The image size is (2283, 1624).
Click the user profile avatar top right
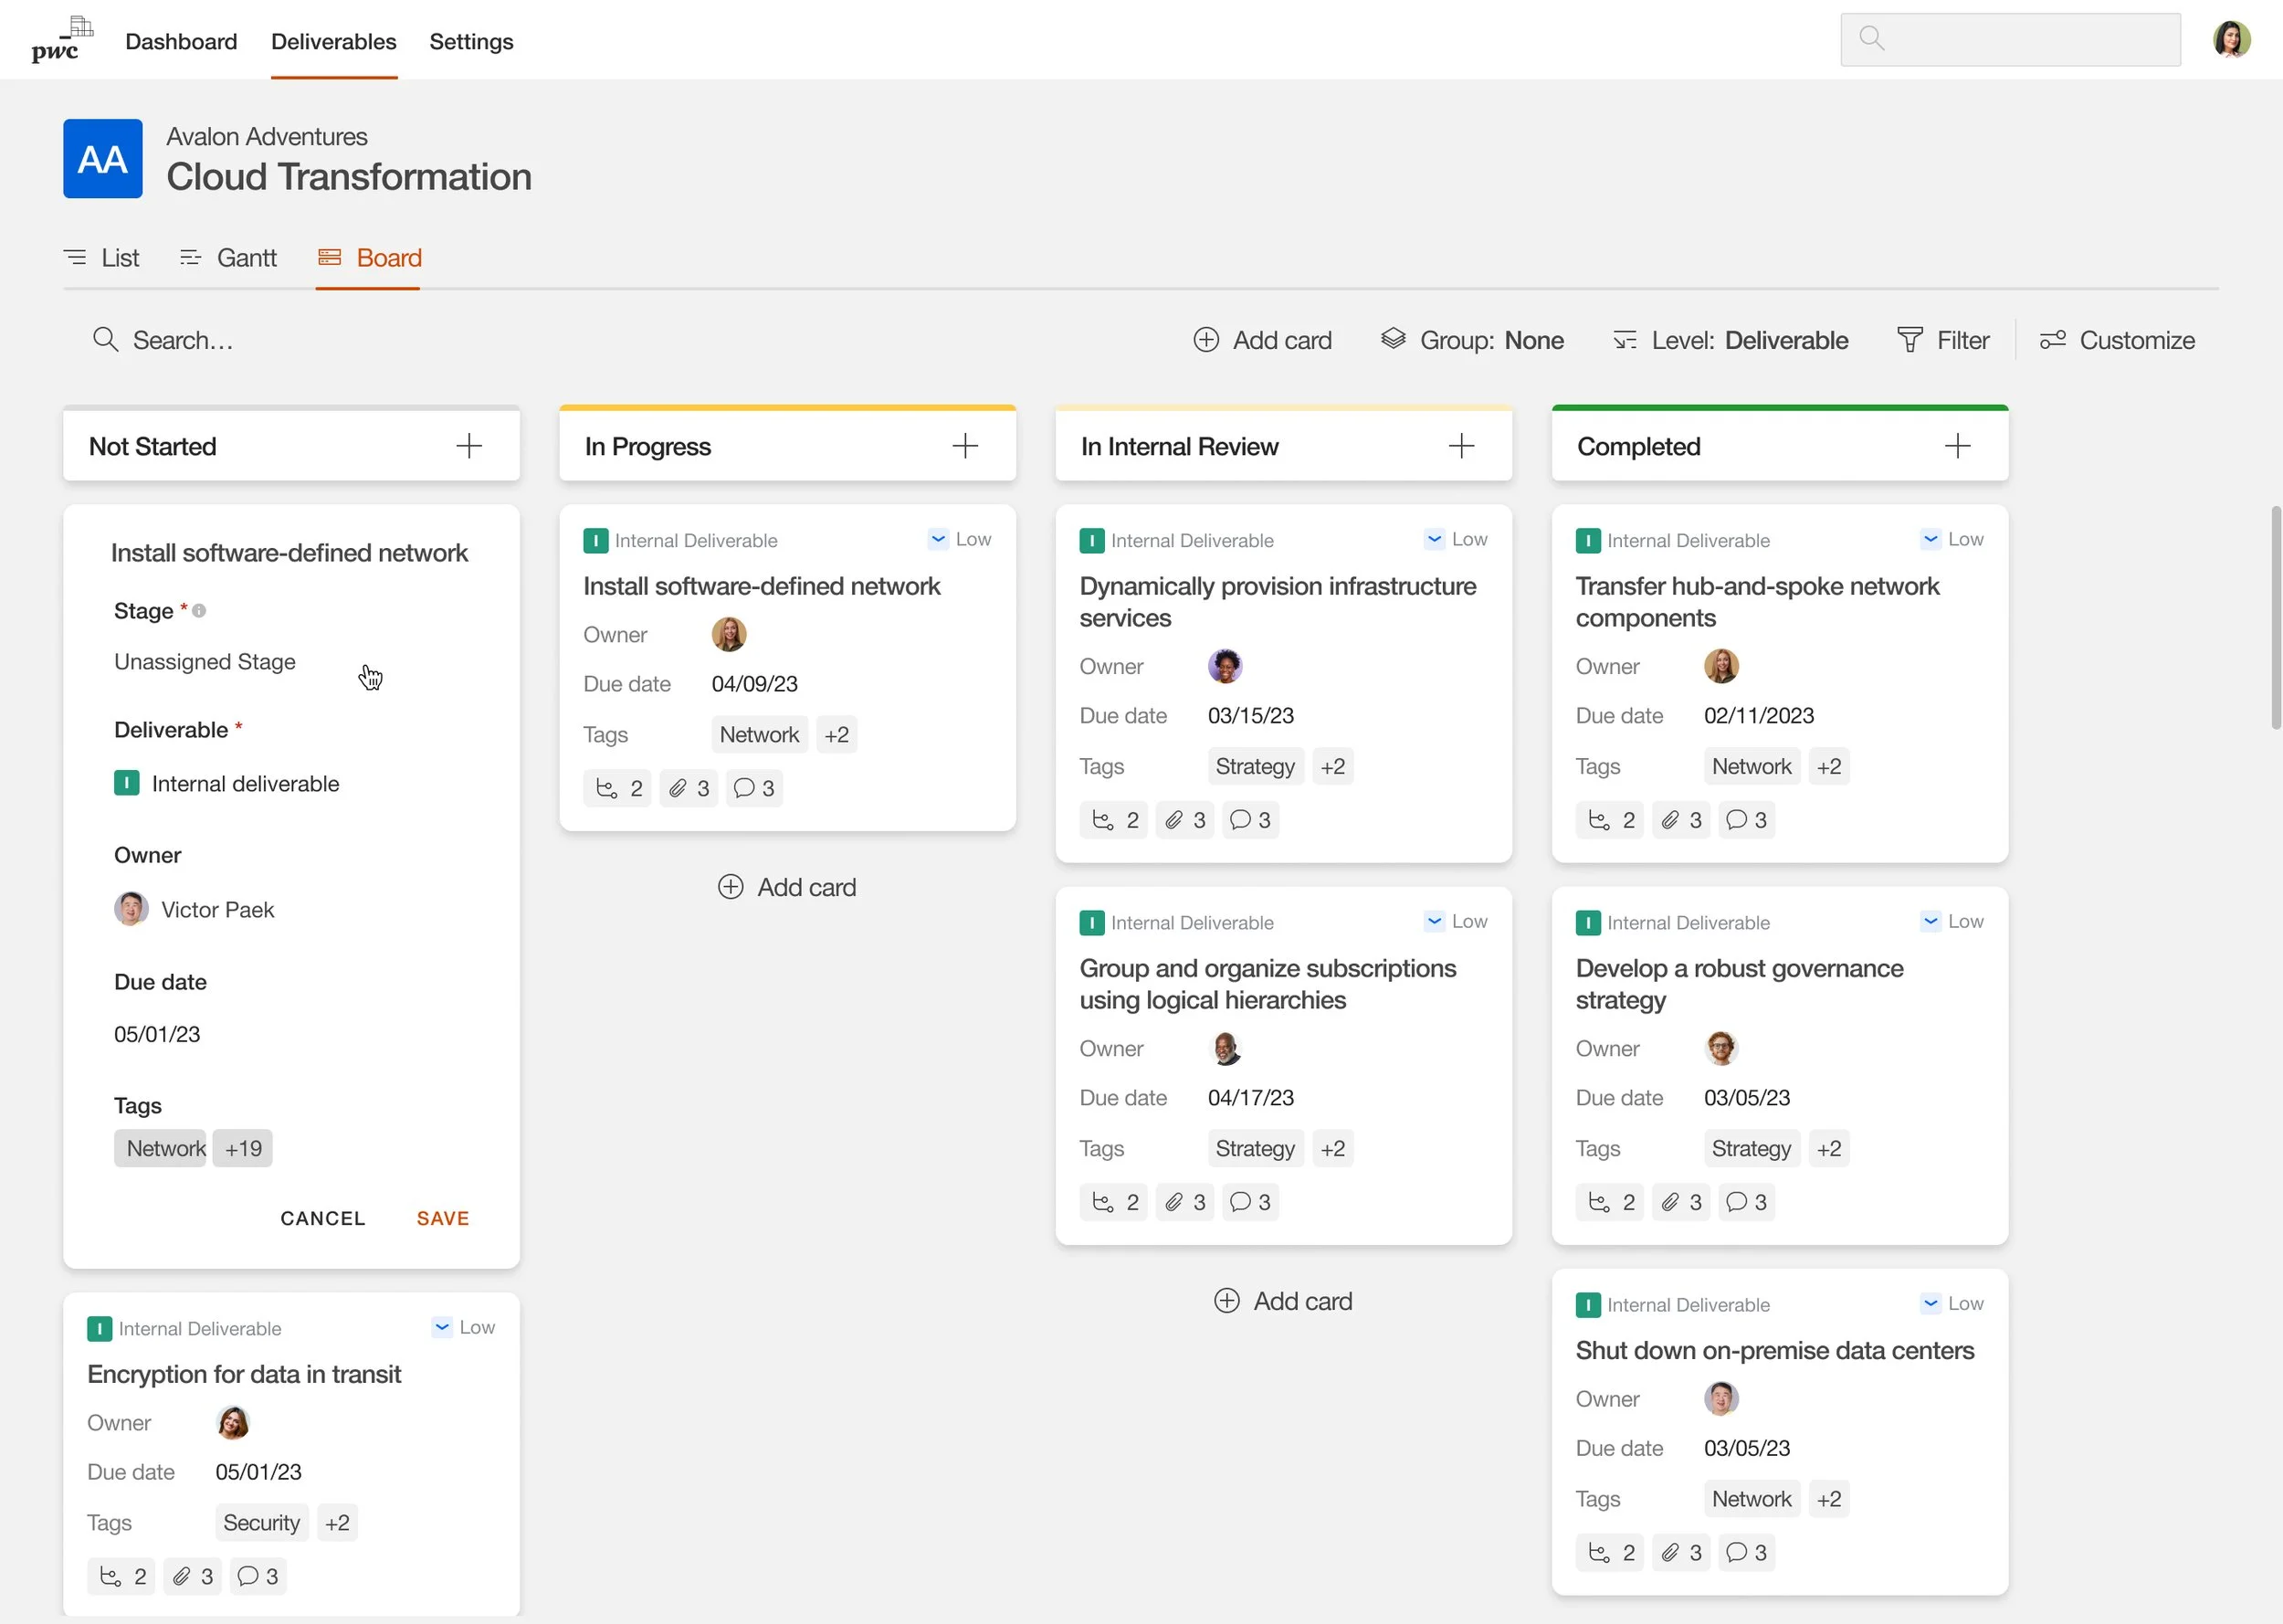click(2230, 40)
